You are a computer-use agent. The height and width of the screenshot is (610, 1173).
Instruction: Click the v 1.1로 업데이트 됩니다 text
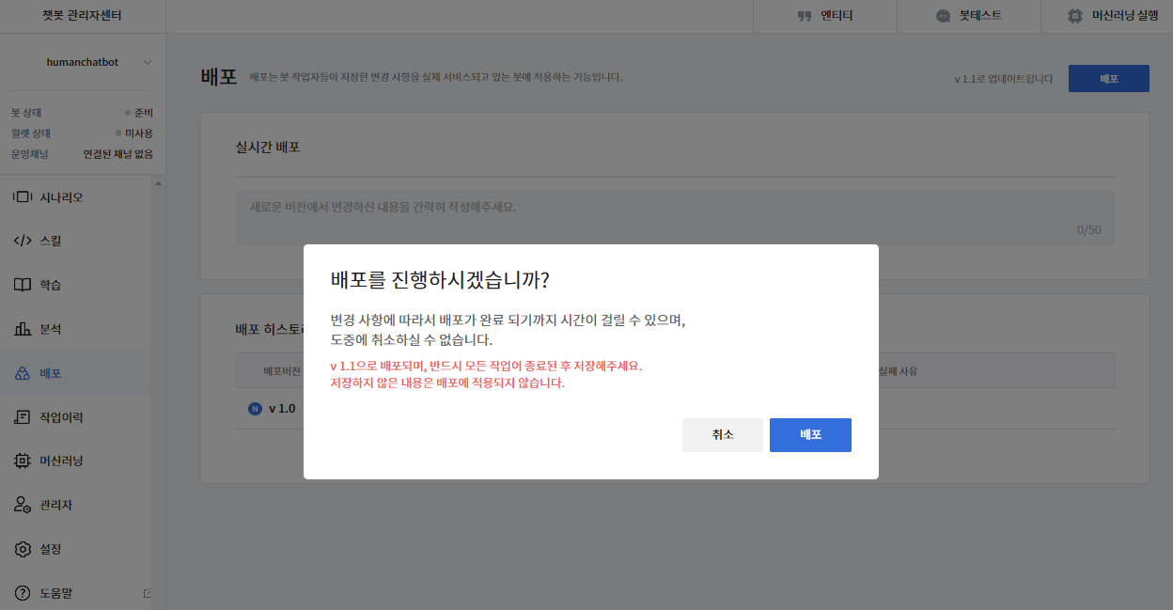[x=1004, y=79]
